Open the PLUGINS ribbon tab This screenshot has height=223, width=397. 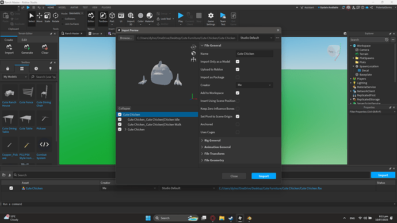click(106, 7)
